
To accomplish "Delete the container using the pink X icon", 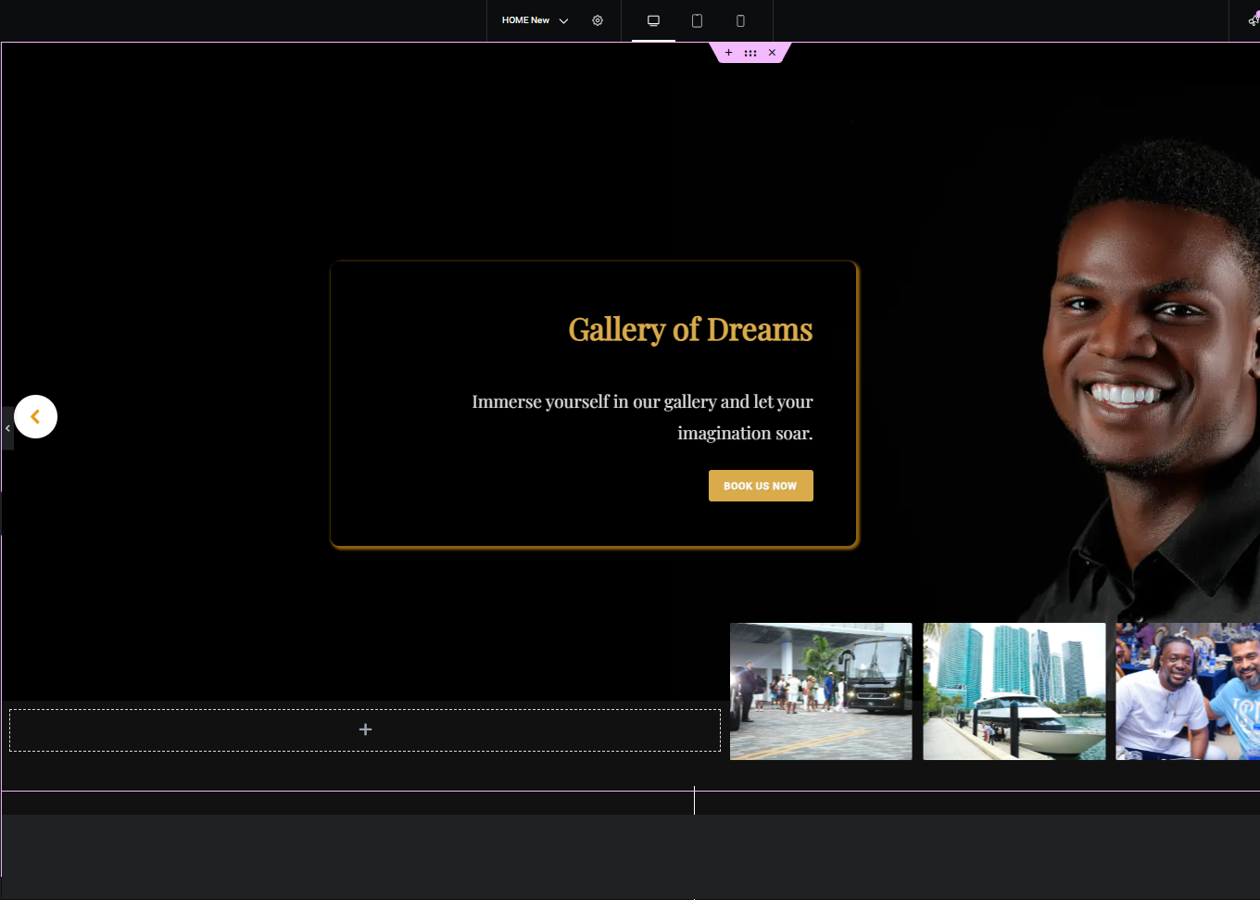I will point(772,52).
